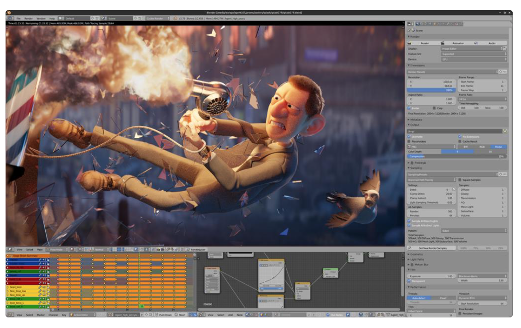Toggle the film Transparent checkbox
521x328 pixels.
coord(409,281)
